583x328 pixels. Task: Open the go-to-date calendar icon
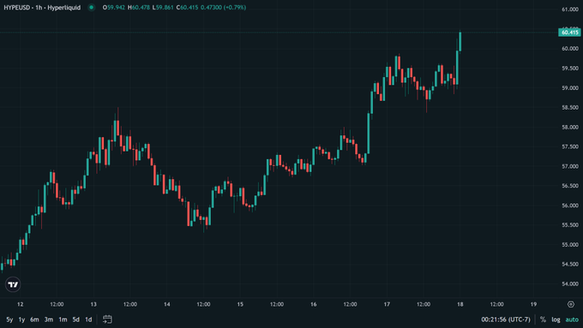(107, 319)
